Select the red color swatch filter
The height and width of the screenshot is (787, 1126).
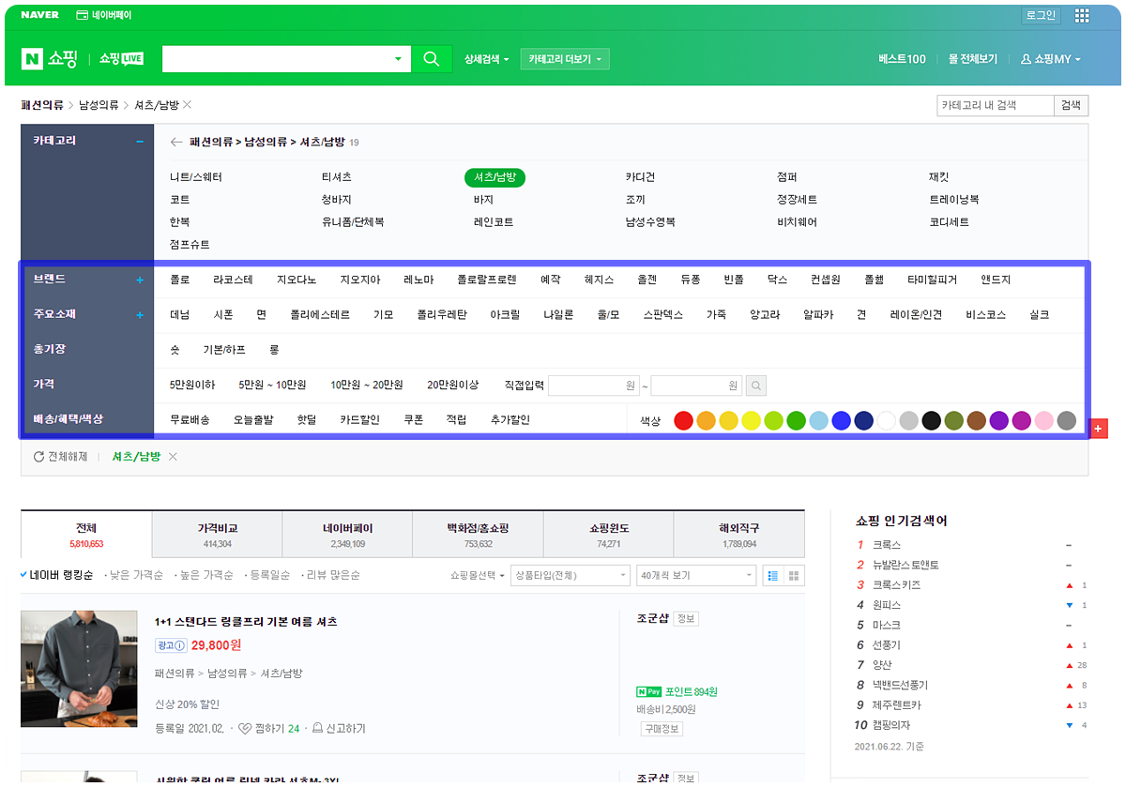point(683,420)
